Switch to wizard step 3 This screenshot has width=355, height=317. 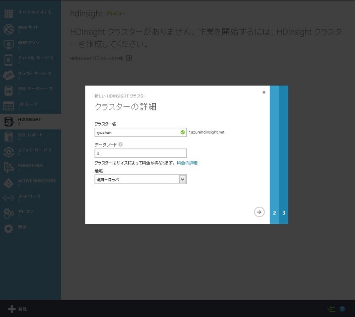click(x=284, y=213)
